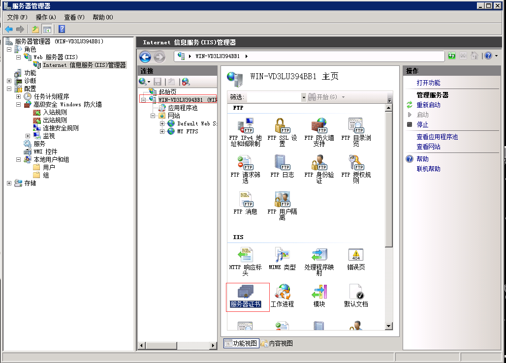The height and width of the screenshot is (363, 506).
Task: Switch to 功能视图 tab
Action: [241, 343]
